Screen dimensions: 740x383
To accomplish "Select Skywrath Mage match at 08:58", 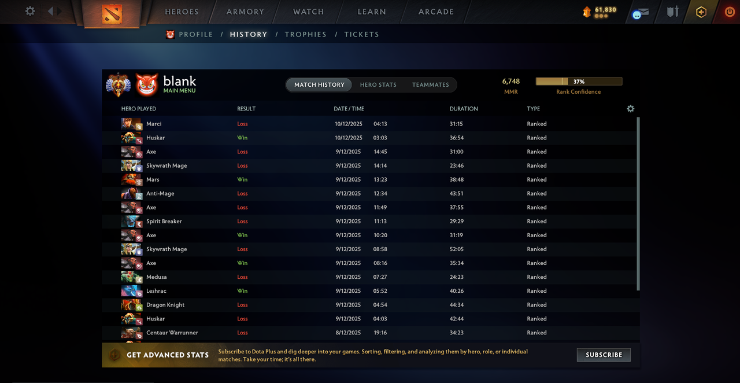I will (x=370, y=249).
